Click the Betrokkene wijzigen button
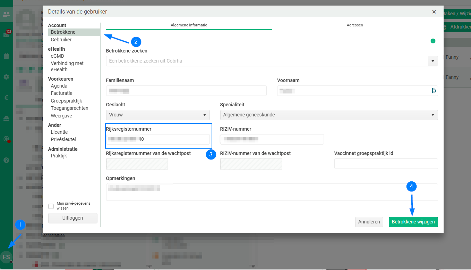The height and width of the screenshot is (270, 471). pyautogui.click(x=413, y=222)
